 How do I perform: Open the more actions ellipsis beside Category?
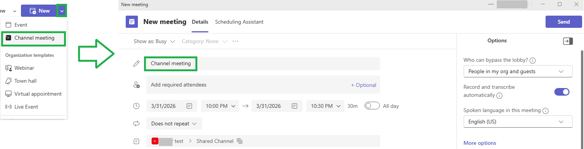(x=235, y=41)
